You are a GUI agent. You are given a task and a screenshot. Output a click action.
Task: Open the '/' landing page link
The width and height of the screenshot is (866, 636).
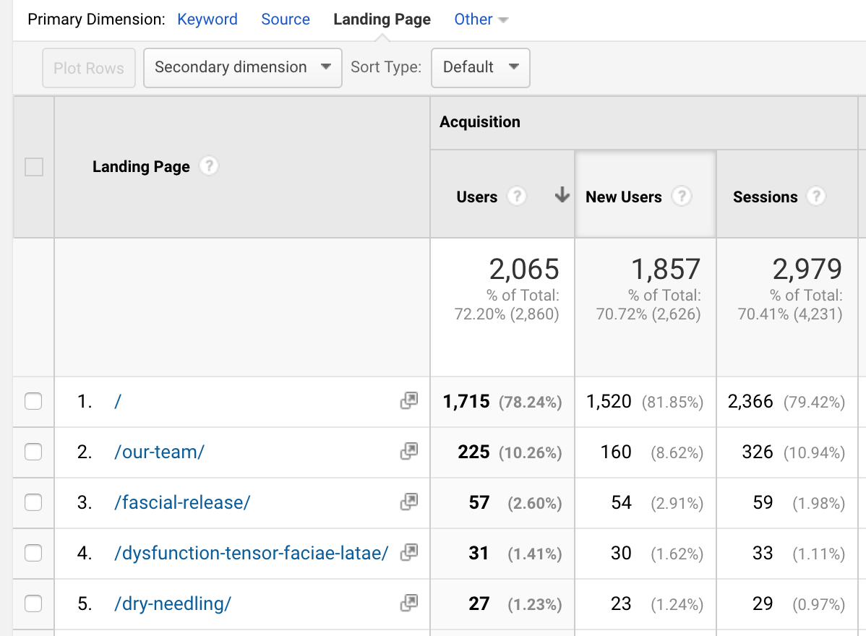[118, 401]
